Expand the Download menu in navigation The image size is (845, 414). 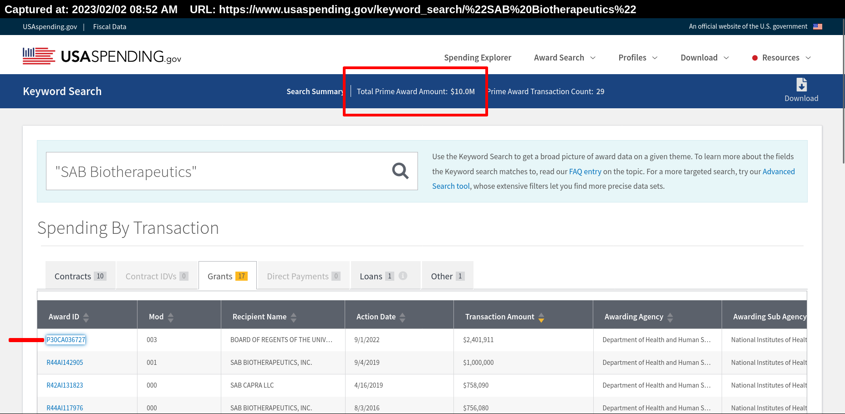tap(705, 58)
